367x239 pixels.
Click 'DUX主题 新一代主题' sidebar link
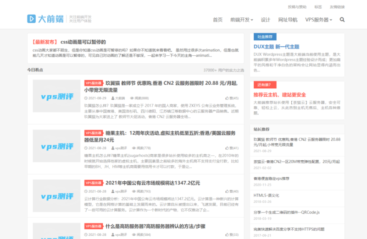[x=276, y=46]
